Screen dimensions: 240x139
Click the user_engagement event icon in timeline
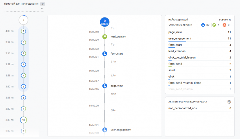105,130
